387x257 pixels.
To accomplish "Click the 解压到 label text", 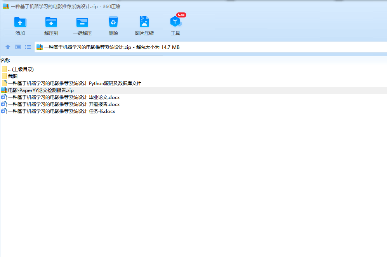I will click(51, 33).
